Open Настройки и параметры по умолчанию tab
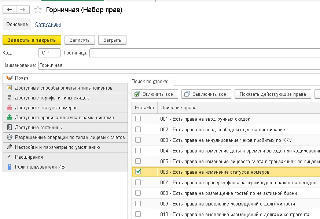The height and width of the screenshot is (219, 320). coord(57,147)
